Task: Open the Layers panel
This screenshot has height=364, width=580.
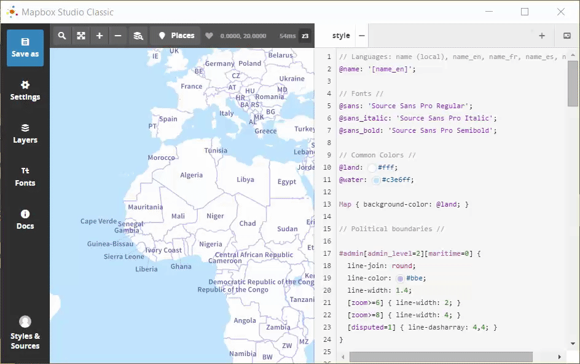Action: pos(25,133)
